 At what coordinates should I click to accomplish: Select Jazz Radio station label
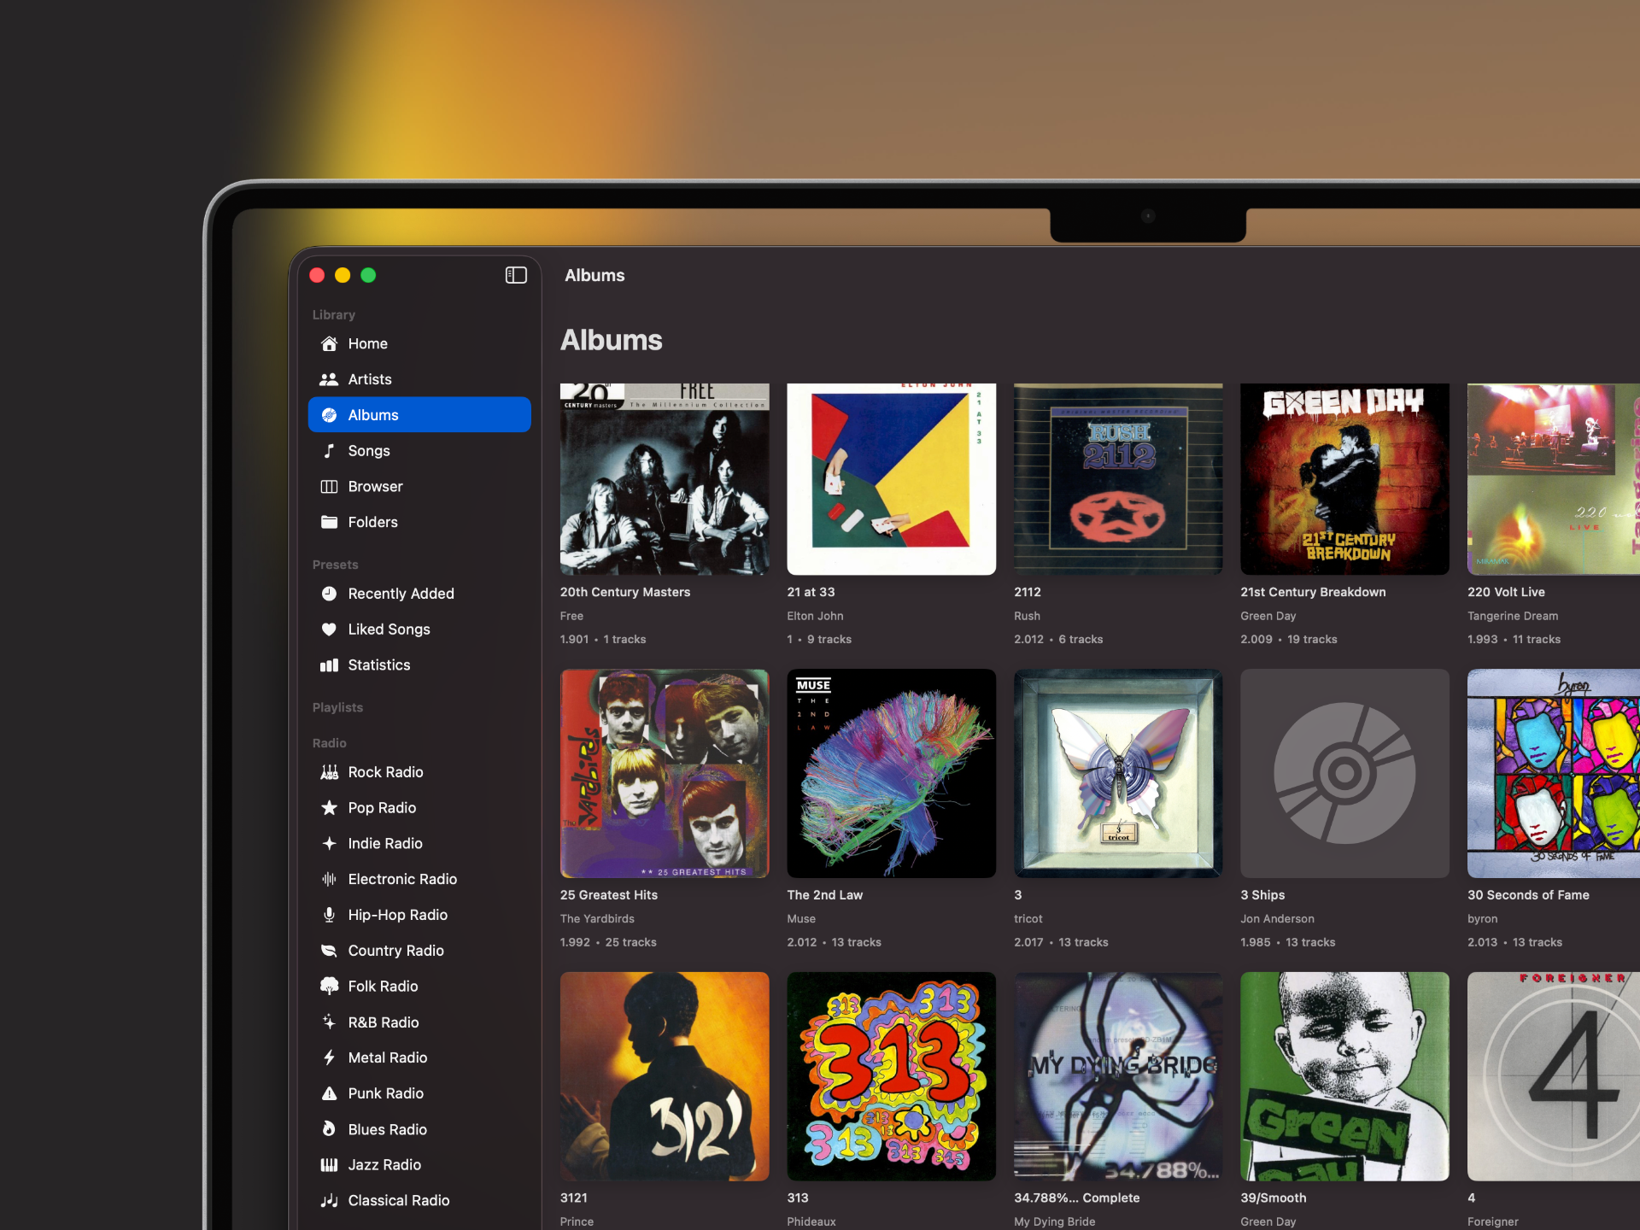click(x=384, y=1165)
